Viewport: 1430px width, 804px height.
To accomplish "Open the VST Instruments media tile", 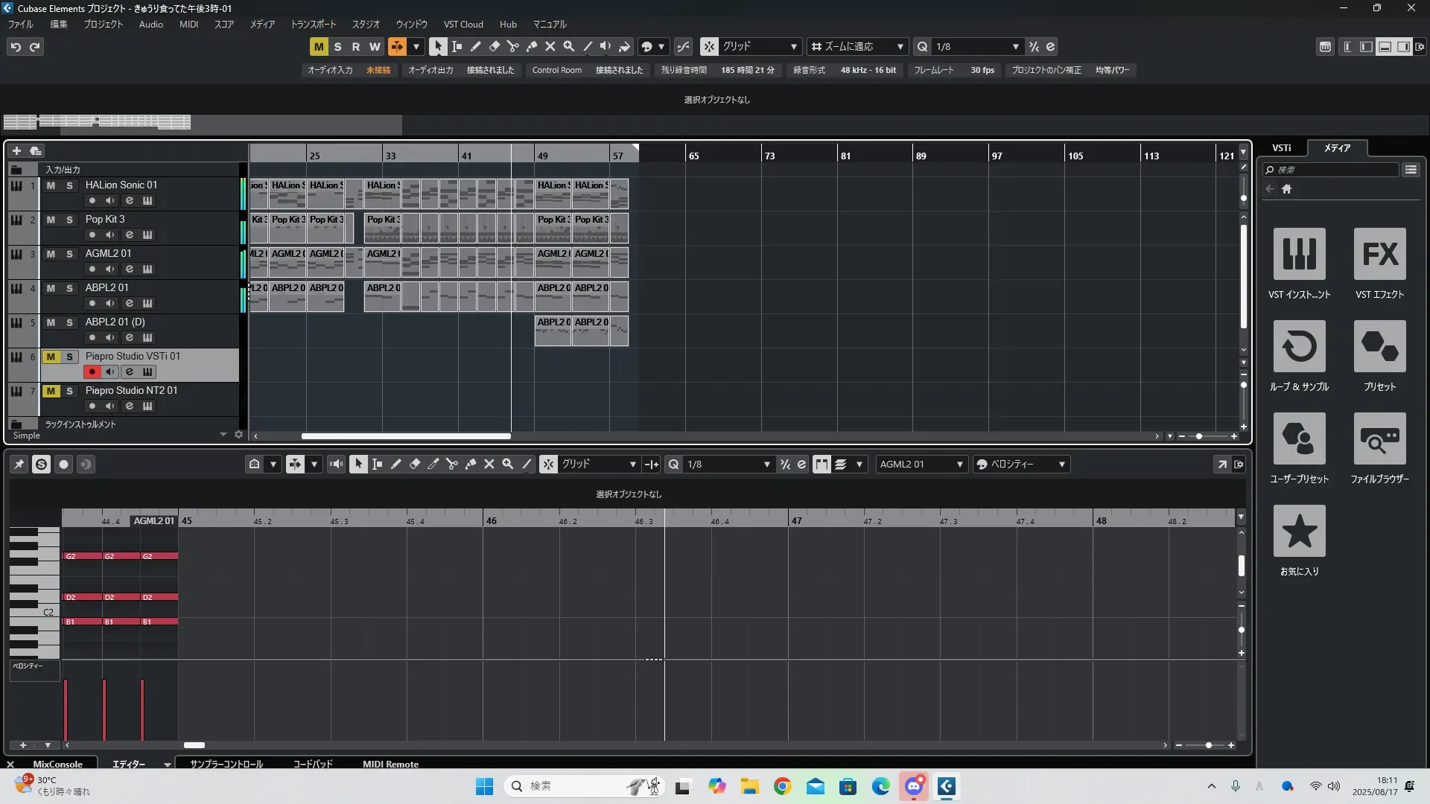I will pos(1299,255).
